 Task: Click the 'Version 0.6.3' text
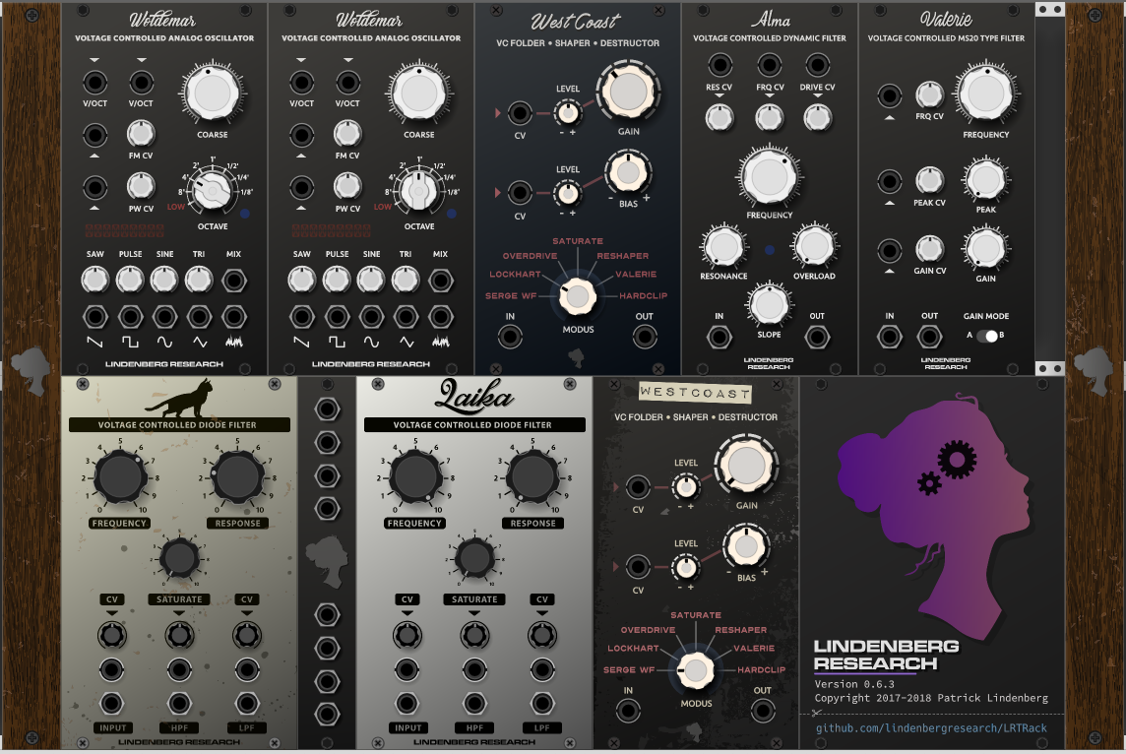854,684
